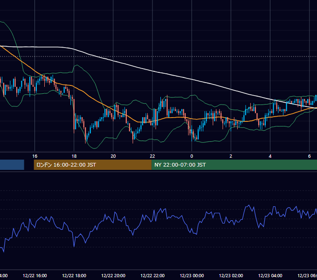Click the 20 hour label on the price chart axis
Image resolution: width=317 pixels, height=280 pixels.
point(113,156)
